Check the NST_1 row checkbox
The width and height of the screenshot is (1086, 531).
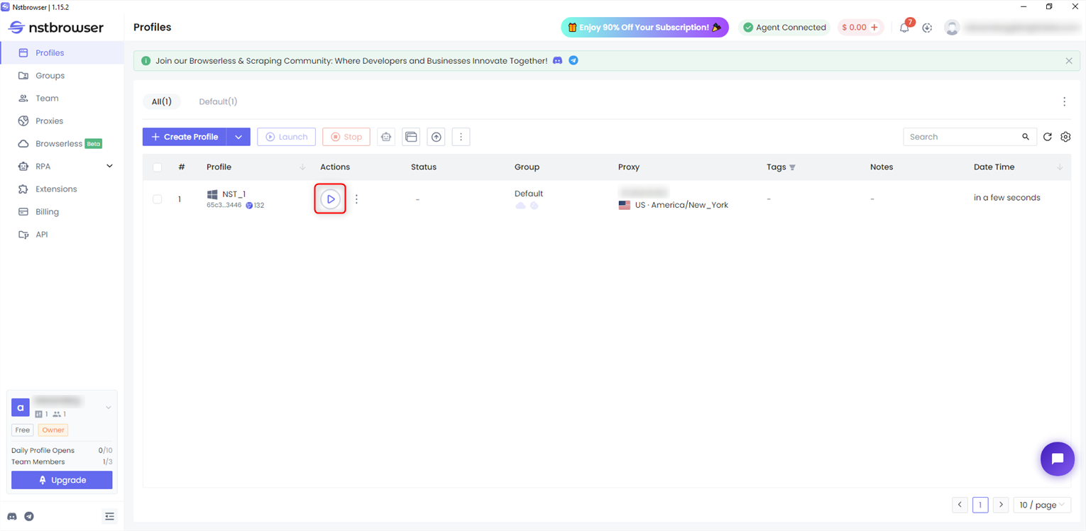(157, 199)
